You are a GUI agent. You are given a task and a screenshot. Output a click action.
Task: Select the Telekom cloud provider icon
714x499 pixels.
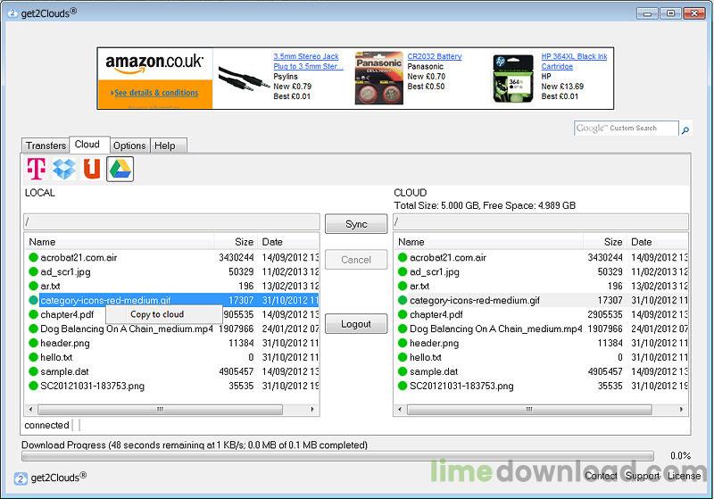(37, 169)
